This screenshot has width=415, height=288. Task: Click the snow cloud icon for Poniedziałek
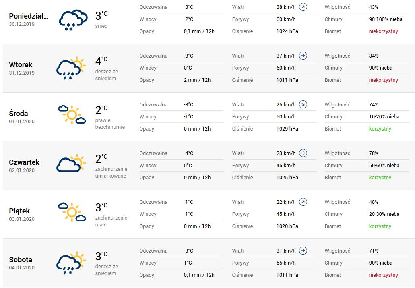click(x=73, y=20)
